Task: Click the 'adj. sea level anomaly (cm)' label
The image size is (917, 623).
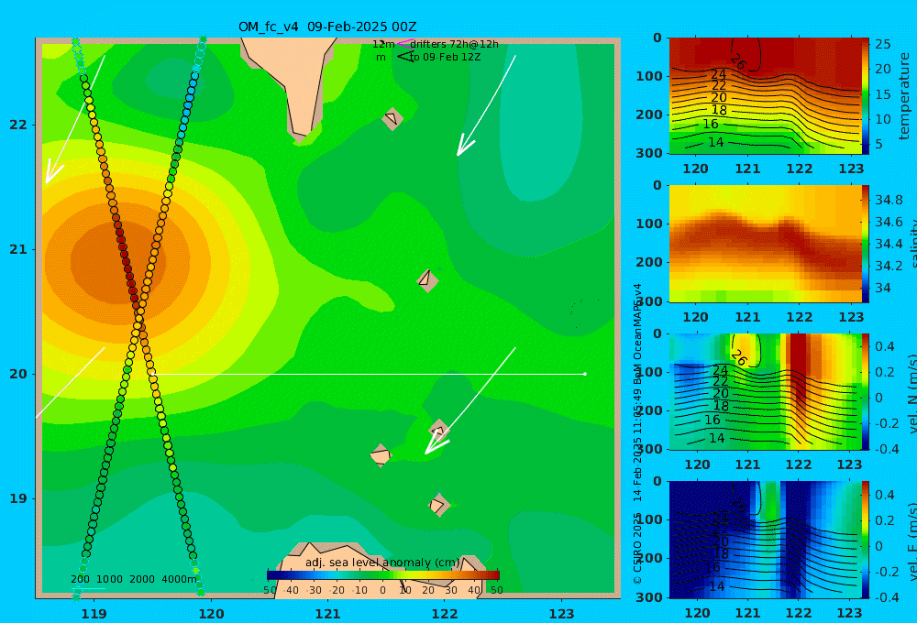Action: pyautogui.click(x=382, y=563)
